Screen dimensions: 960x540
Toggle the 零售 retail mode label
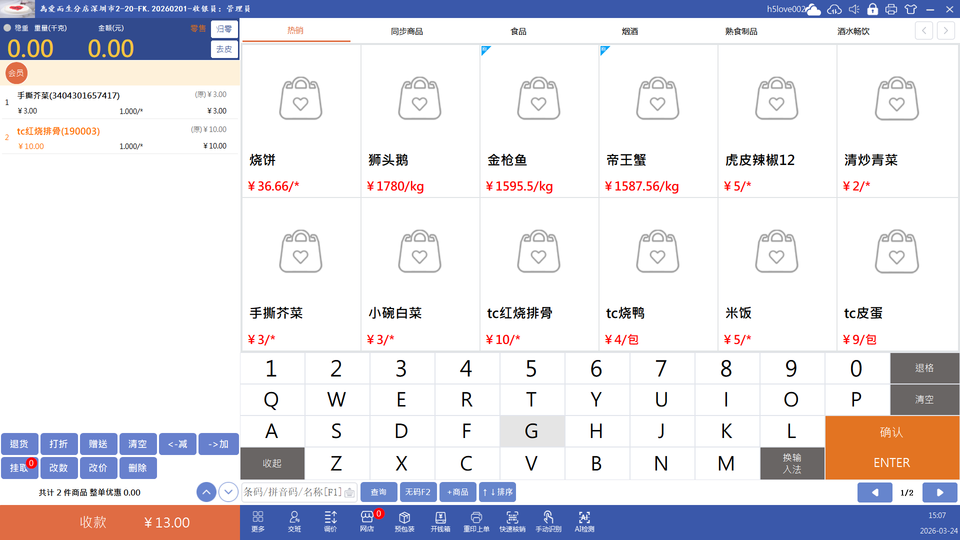tap(197, 28)
